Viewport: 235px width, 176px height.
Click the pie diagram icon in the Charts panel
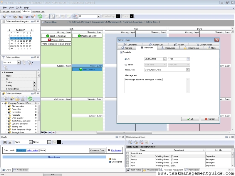coord(109,150)
